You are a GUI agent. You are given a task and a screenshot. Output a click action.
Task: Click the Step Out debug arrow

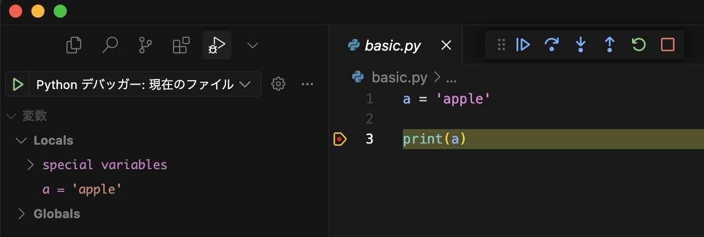610,45
